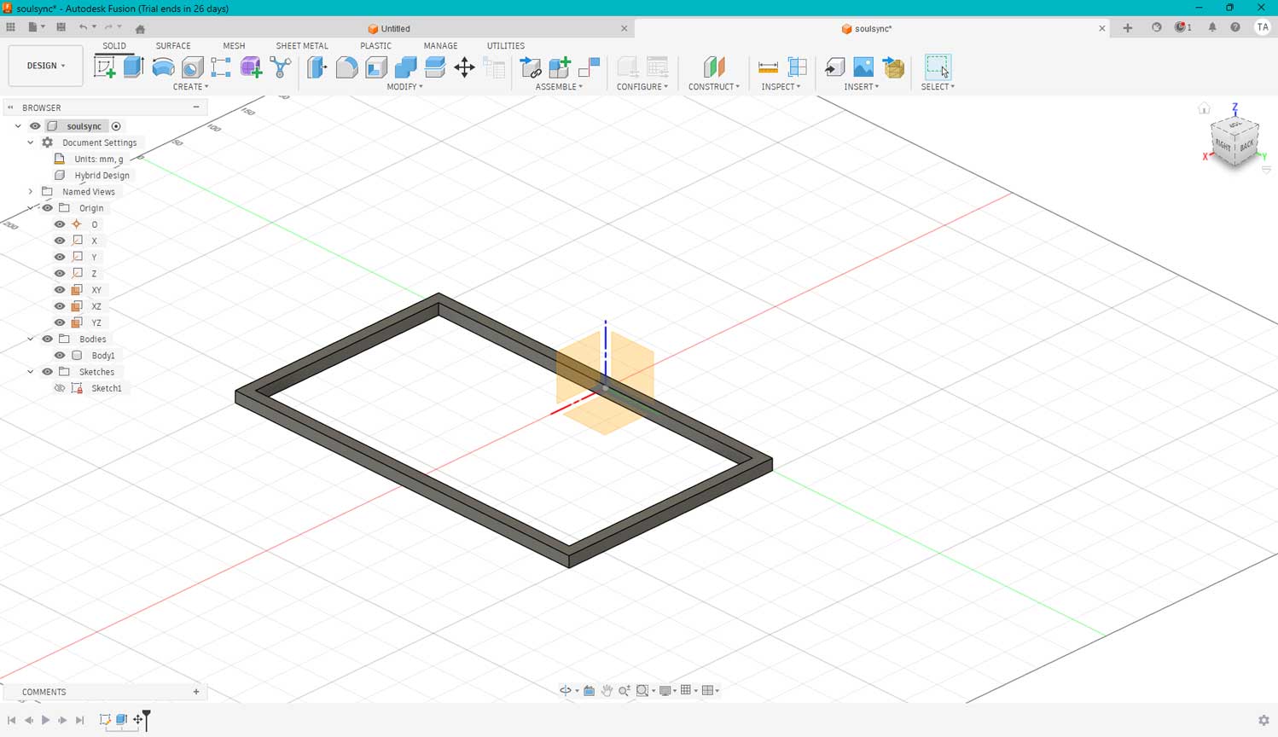The height and width of the screenshot is (737, 1278).
Task: Open the MODIFY dropdown menu
Action: pyautogui.click(x=404, y=87)
